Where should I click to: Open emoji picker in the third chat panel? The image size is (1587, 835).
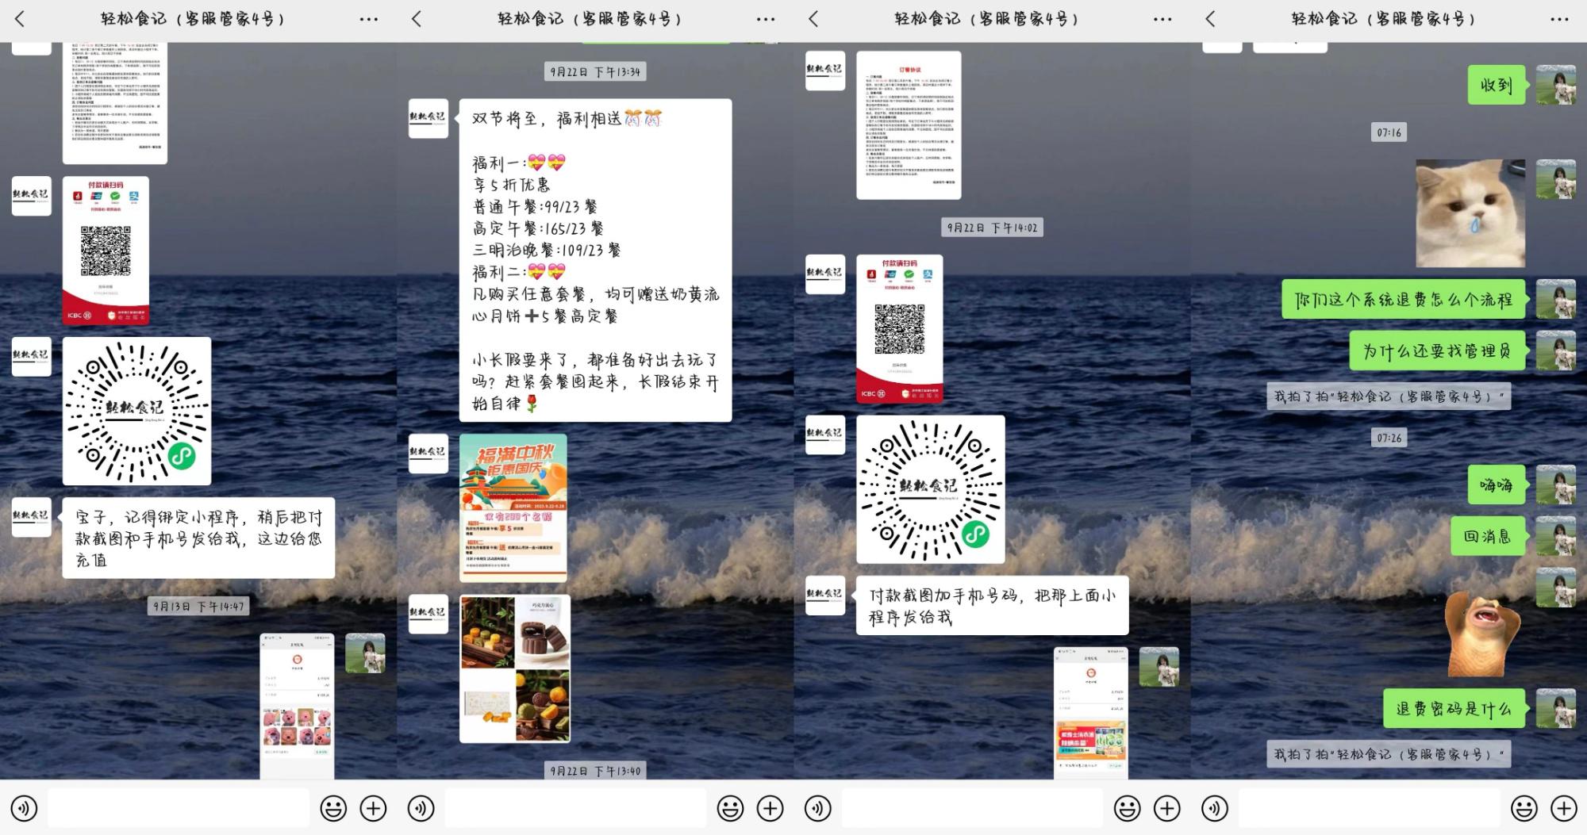1127,808
